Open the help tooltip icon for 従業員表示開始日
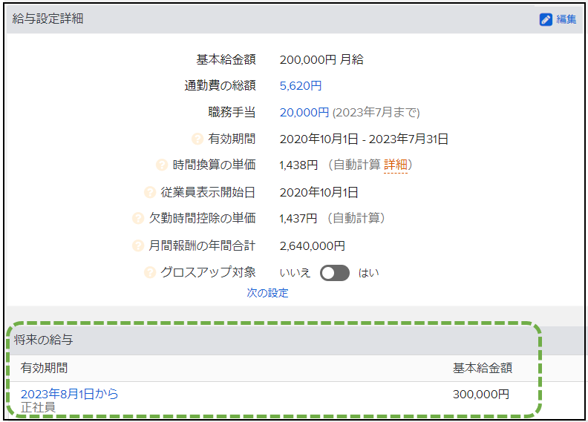Image resolution: width=588 pixels, height=422 pixels. [150, 192]
